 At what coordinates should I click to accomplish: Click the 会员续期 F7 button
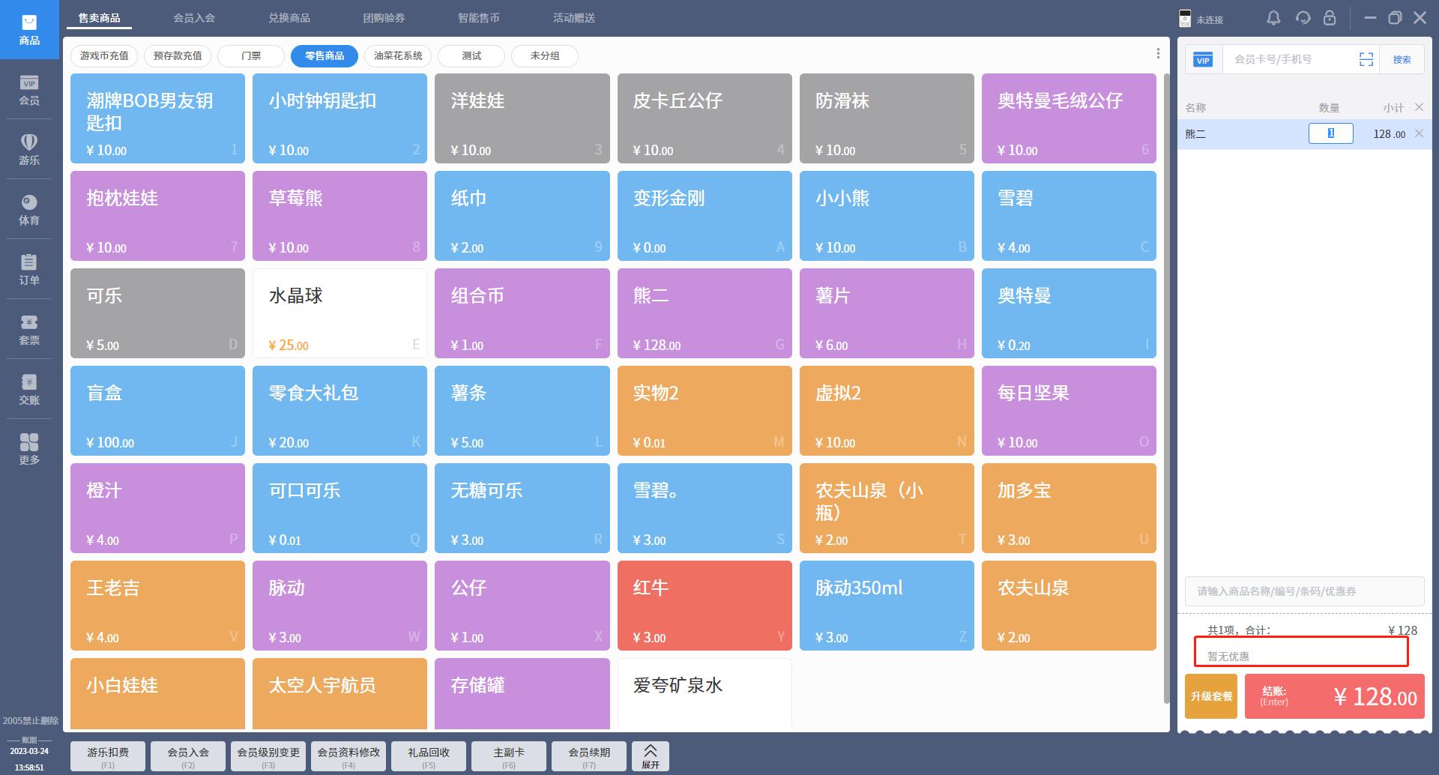pyautogui.click(x=589, y=756)
